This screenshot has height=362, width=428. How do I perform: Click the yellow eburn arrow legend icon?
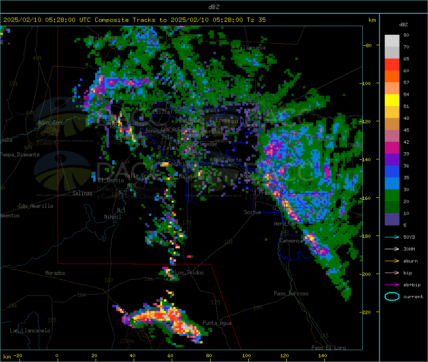392,261
